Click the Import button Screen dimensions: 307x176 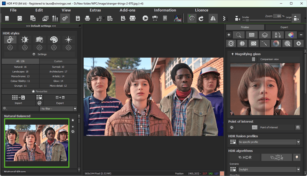click(x=18, y=103)
